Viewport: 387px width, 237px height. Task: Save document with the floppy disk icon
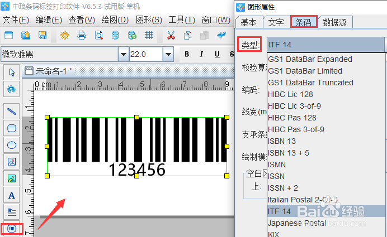43,35
